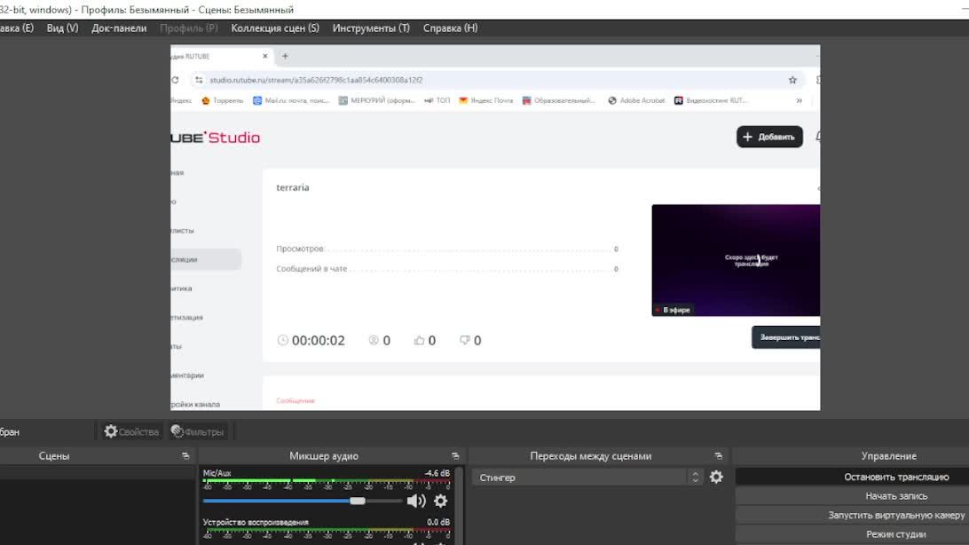Open source Фильтры
Image resolution: width=969 pixels, height=545 pixels.
tap(197, 431)
